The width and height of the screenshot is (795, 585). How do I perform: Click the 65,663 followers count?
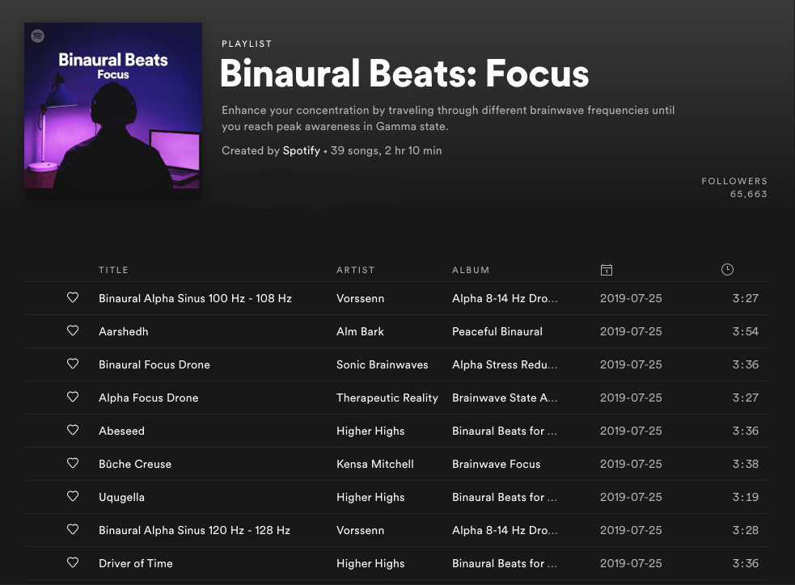[748, 194]
